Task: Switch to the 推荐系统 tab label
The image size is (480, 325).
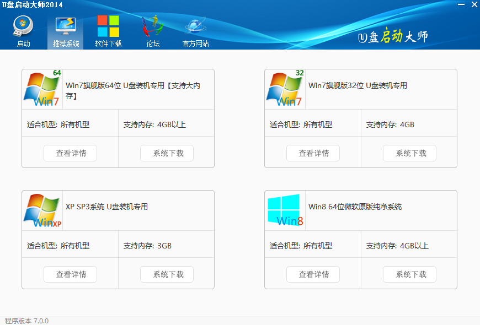Action: (66, 44)
